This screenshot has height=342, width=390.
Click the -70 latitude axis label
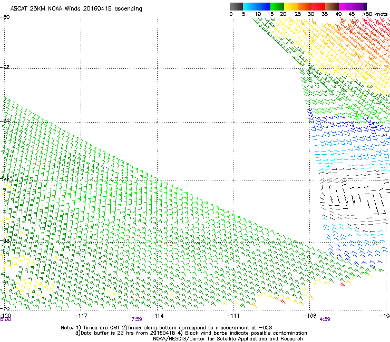tap(5, 309)
